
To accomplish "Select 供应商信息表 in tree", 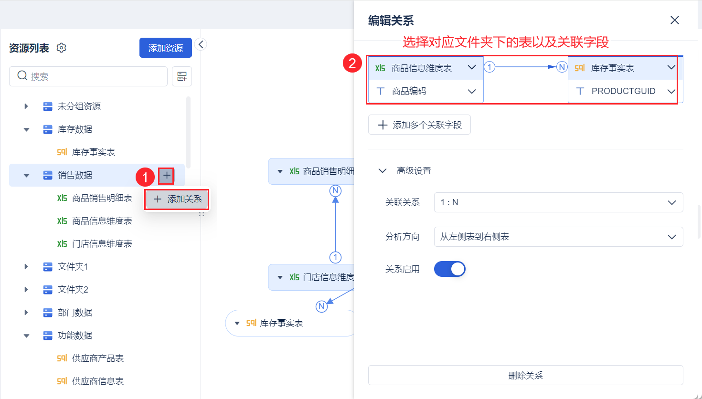I will point(98,381).
